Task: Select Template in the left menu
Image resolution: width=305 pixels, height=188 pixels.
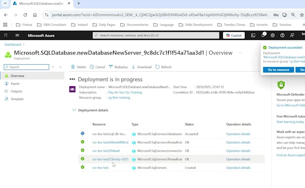Action: 32,99
